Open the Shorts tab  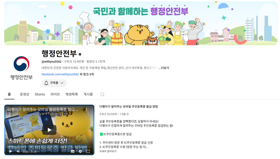(40, 94)
